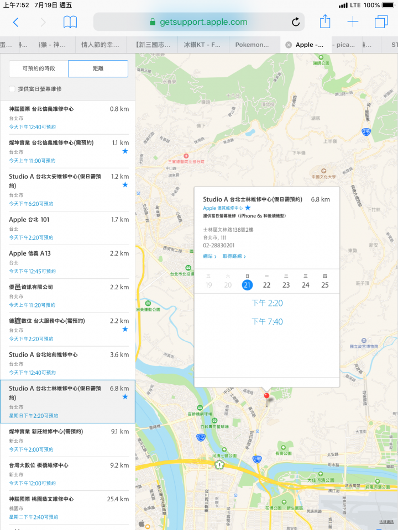Open the 法律資訊 link on the map
The image size is (398, 530).
[x=386, y=522]
